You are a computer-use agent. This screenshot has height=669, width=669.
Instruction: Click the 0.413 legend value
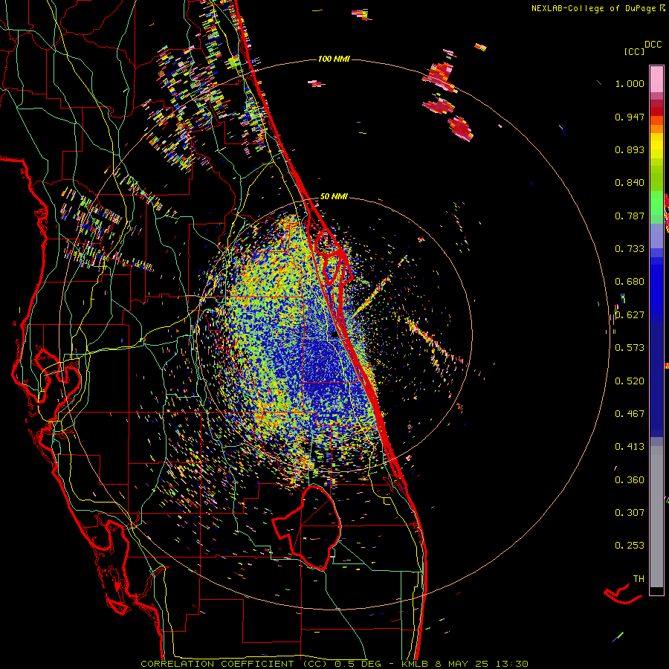630,447
